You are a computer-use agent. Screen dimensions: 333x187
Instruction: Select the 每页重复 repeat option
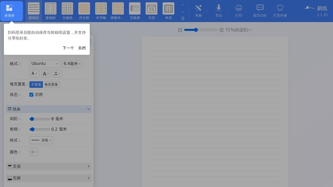point(51,84)
